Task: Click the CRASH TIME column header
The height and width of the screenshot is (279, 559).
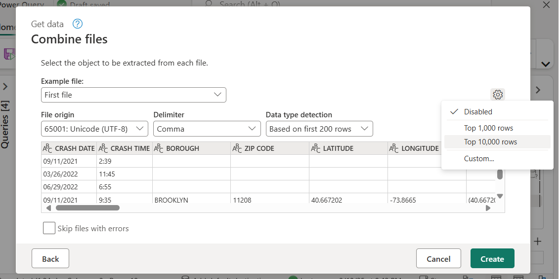Action: pos(125,148)
